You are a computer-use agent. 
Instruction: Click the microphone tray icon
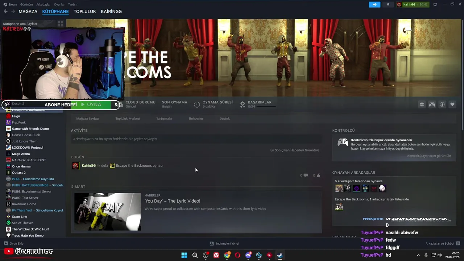[426, 255]
